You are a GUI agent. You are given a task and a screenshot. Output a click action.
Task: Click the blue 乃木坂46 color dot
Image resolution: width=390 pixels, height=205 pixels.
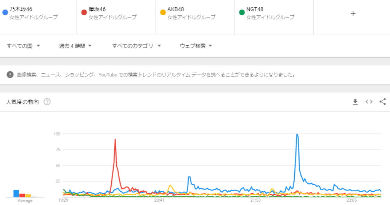click(5, 13)
